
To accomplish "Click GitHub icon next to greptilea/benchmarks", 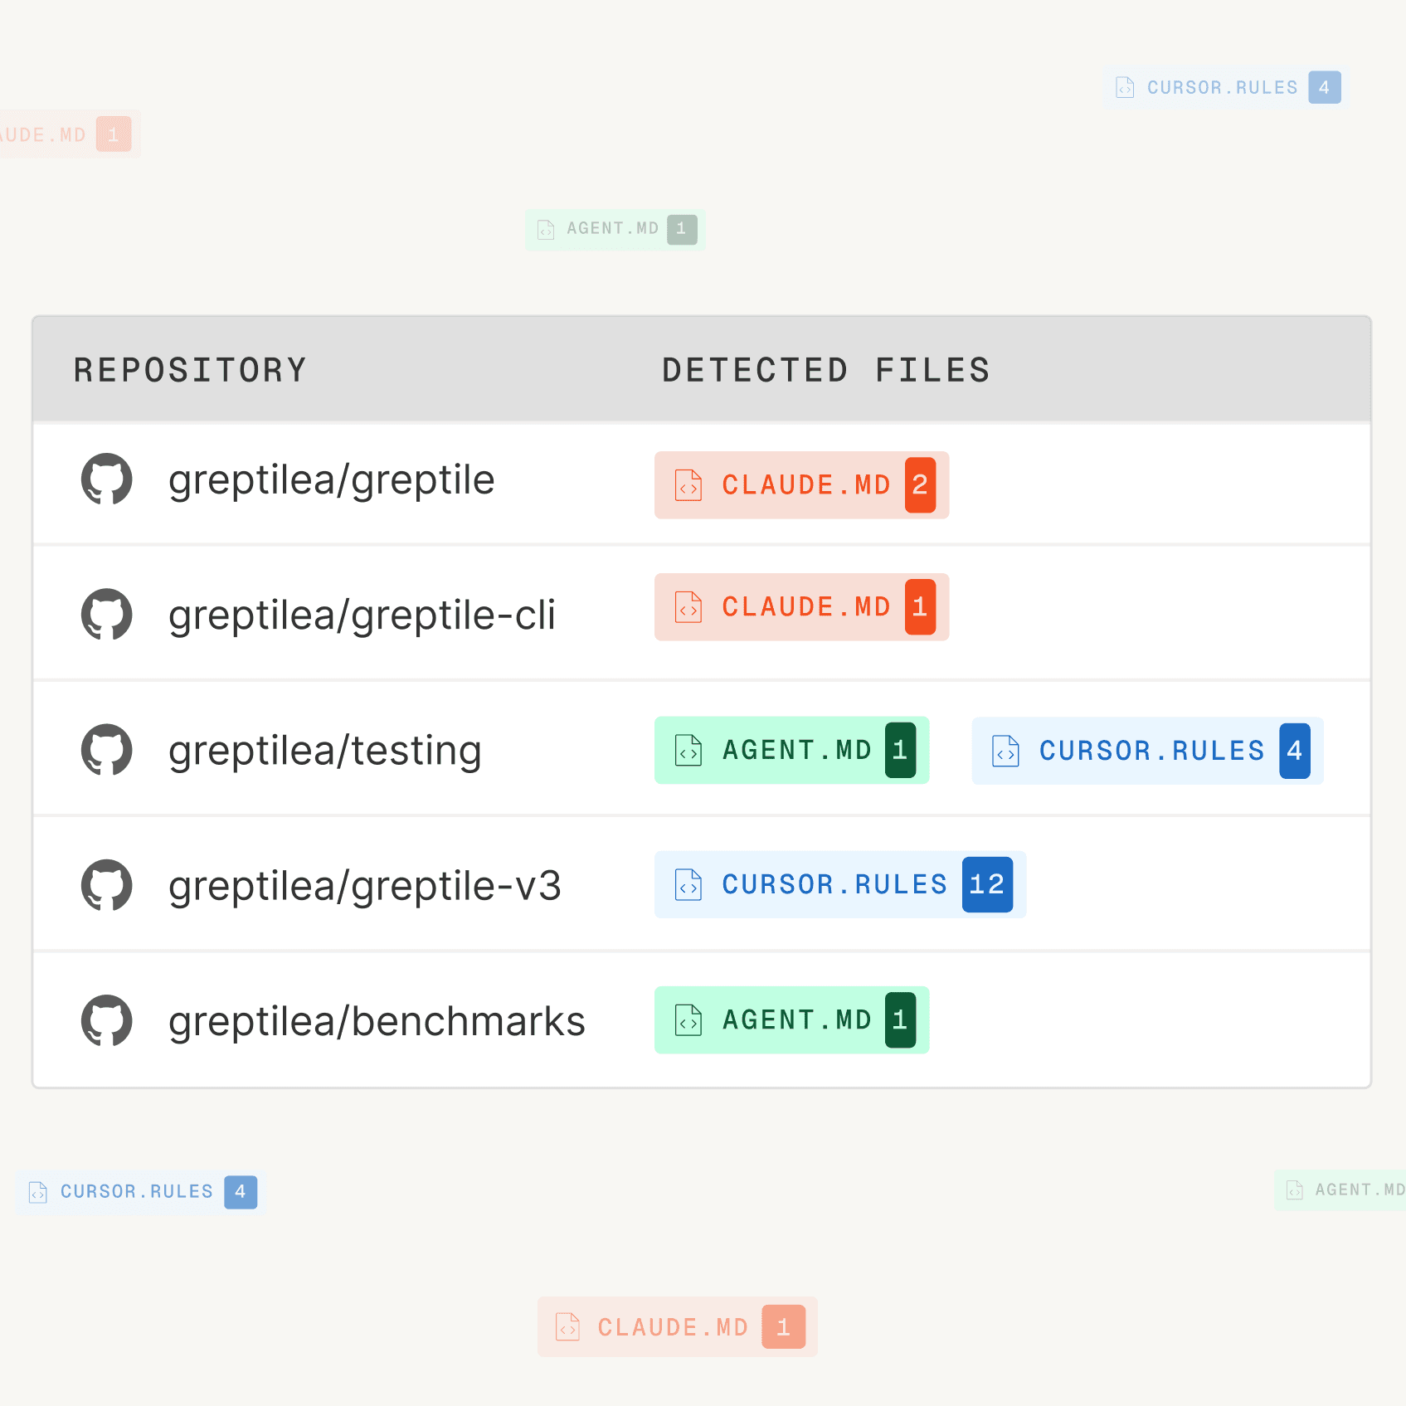I will 106,1020.
